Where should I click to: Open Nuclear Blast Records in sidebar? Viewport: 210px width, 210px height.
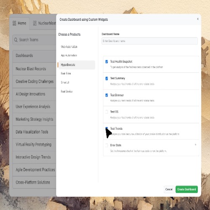click(34, 69)
